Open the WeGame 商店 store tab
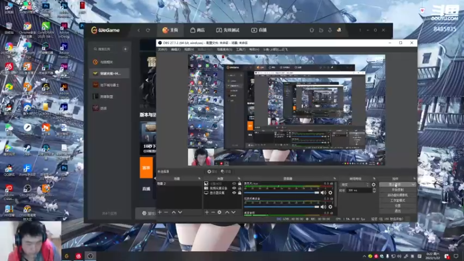Screen dimensions: 464x261 (x=197, y=30)
